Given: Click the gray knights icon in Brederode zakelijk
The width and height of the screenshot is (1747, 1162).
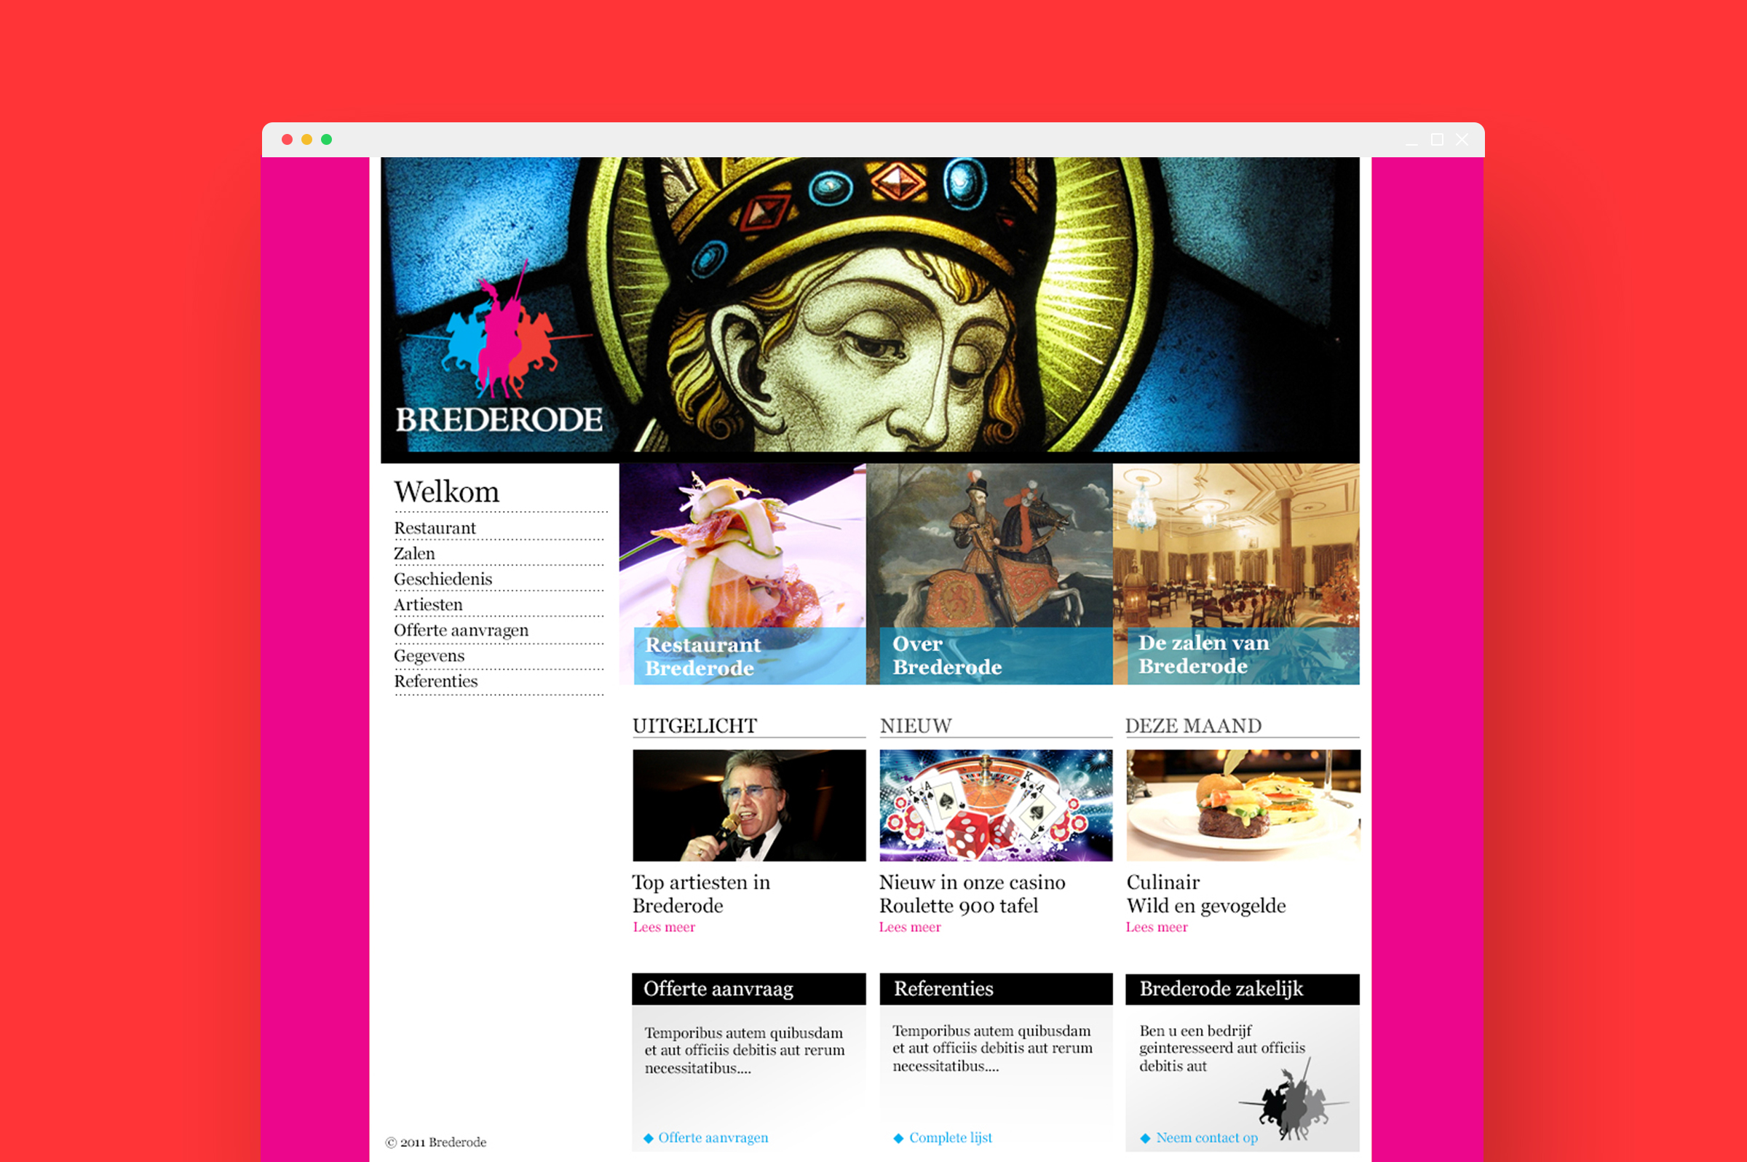Looking at the screenshot, I should (1294, 1099).
